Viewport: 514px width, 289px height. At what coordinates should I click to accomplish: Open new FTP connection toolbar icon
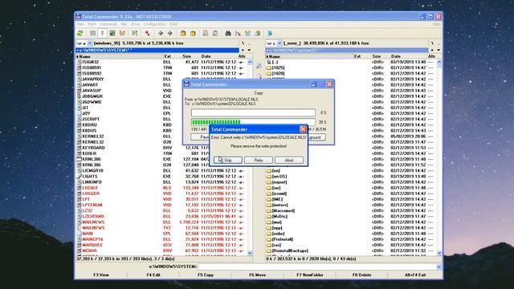tap(215, 33)
